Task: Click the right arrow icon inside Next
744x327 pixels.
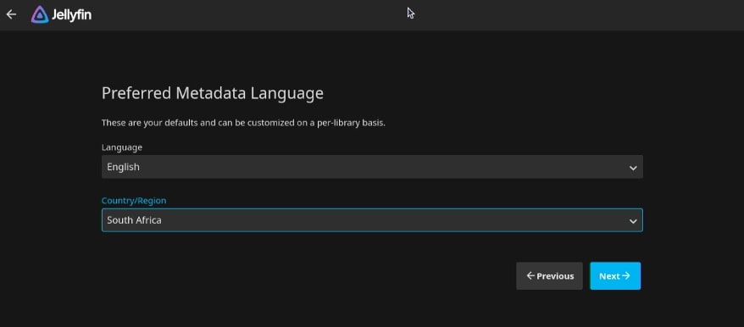Action: point(626,275)
